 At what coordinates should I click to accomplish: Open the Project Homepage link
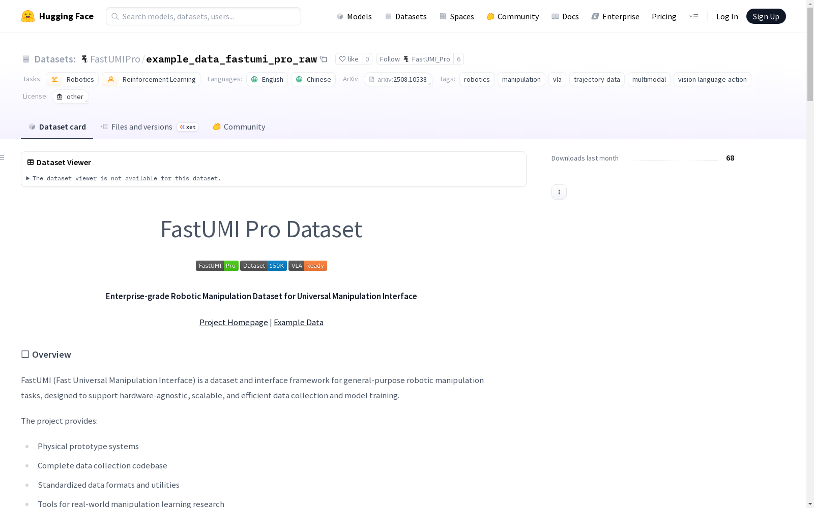point(234,322)
